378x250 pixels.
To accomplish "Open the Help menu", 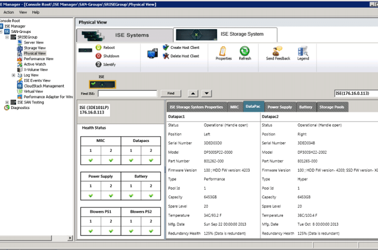I will pos(36,12).
